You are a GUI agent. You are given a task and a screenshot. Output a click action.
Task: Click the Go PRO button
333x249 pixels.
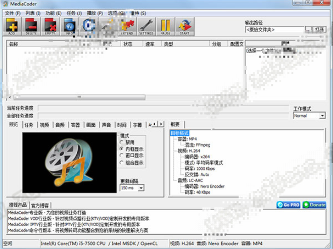[x=289, y=205]
